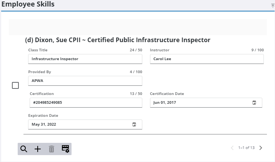The height and width of the screenshot is (162, 275).
Task: Click the Certification Date field Jun 01, 2017
Action: 200,103
